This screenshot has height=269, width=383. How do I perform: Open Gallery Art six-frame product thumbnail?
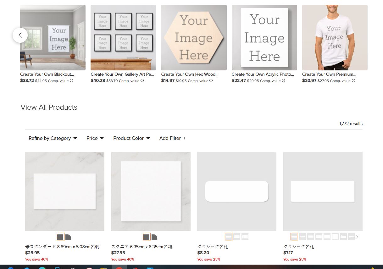123,37
